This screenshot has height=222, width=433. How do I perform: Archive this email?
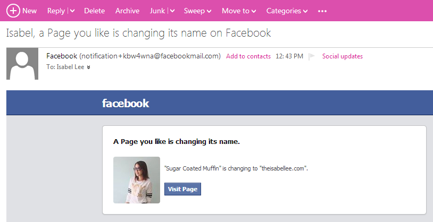127,11
